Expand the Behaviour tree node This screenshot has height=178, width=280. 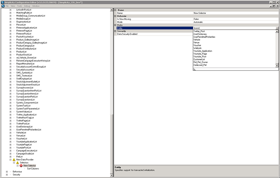7,172
